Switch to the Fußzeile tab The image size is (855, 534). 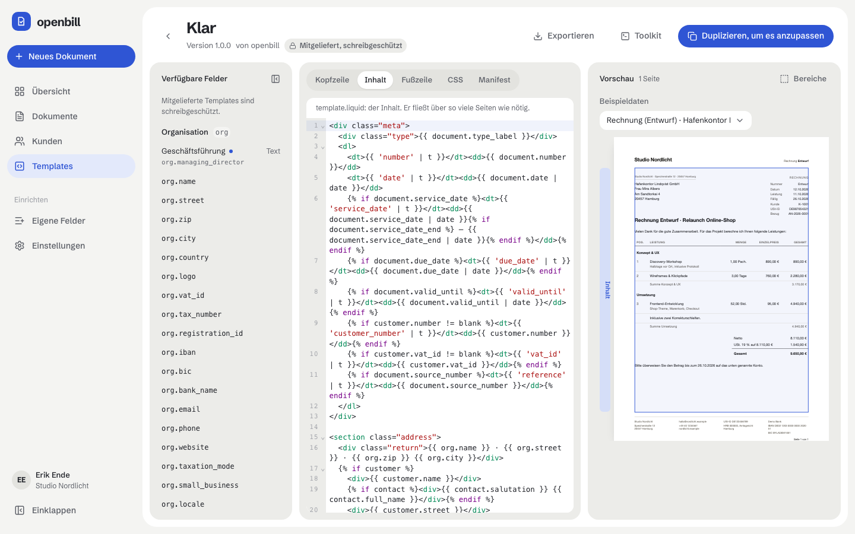417,80
